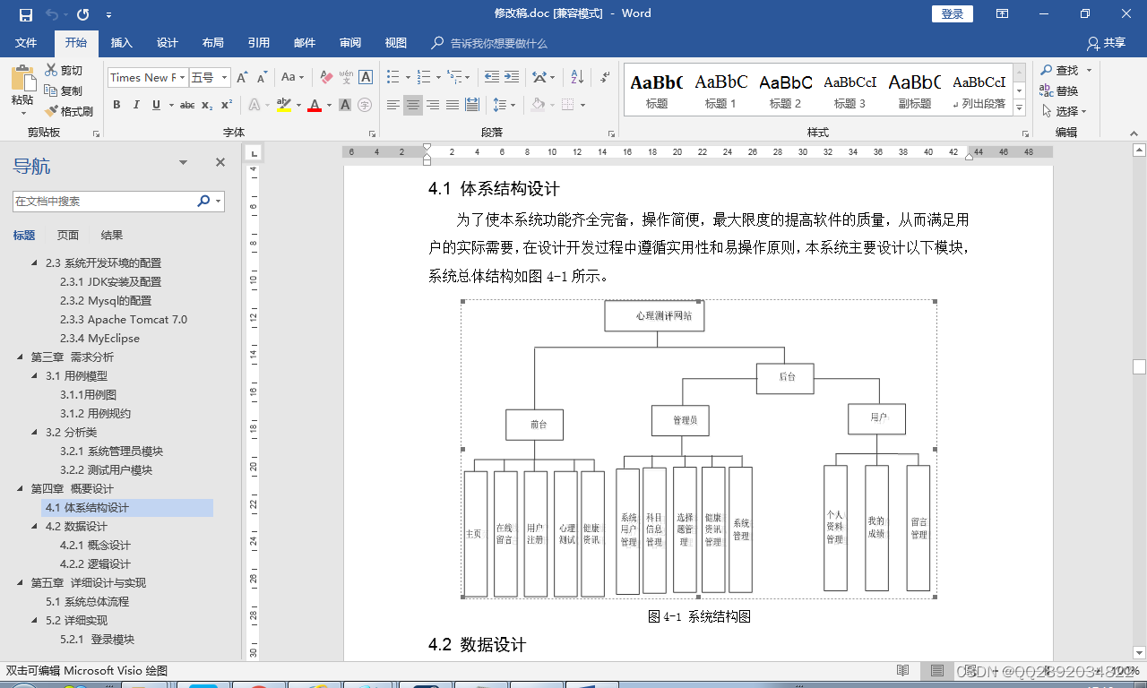Switch to print layout view in status bar
This screenshot has height=688, width=1147.
point(936,671)
